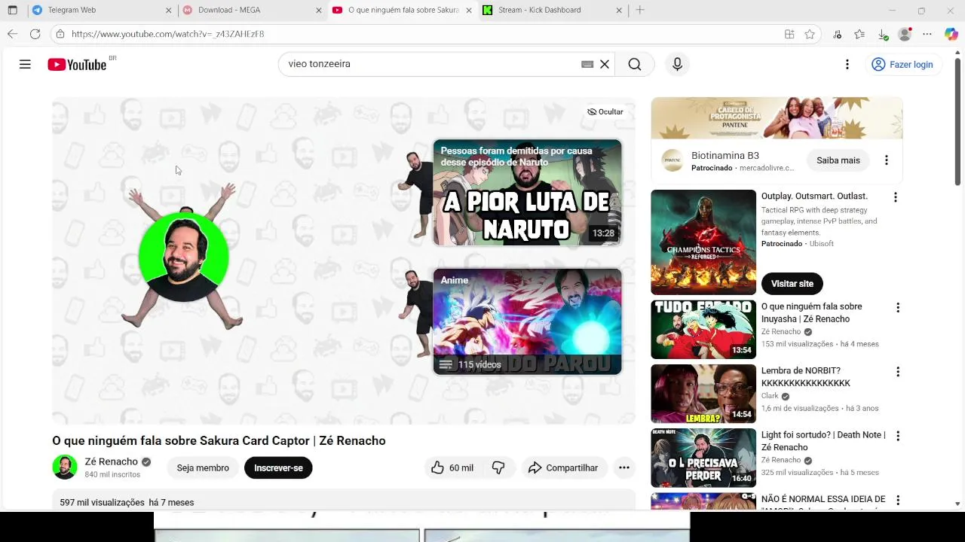Open YouTube settings three-dot menu
This screenshot has height=542, width=965.
pyautogui.click(x=847, y=65)
